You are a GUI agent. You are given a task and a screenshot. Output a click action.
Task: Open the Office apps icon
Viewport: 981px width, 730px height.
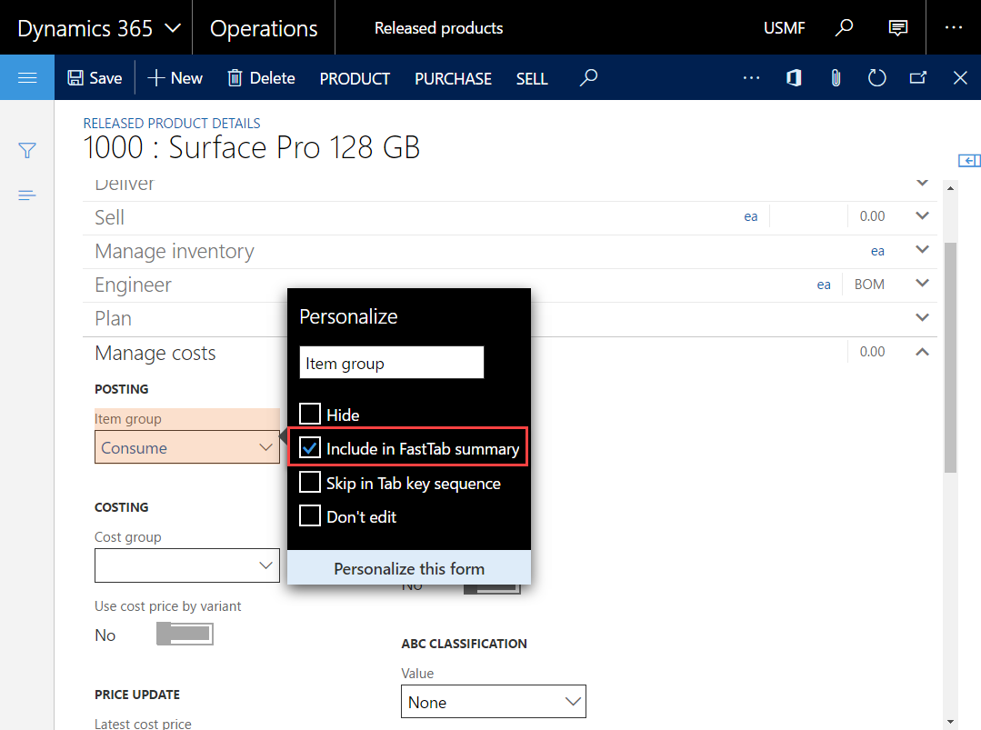pos(794,78)
